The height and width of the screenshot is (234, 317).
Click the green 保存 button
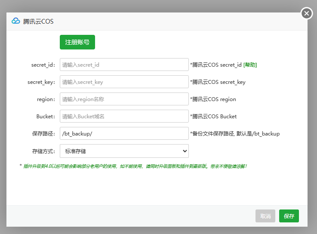[x=289, y=216]
